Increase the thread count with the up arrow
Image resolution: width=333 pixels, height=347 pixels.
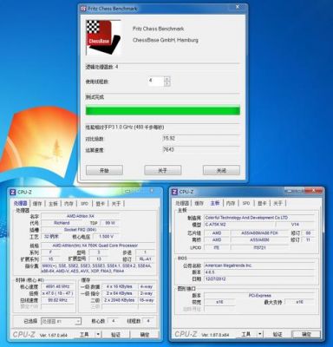[x=167, y=78]
